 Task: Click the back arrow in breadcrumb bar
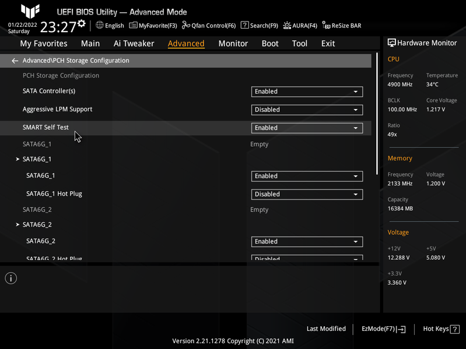click(x=15, y=61)
